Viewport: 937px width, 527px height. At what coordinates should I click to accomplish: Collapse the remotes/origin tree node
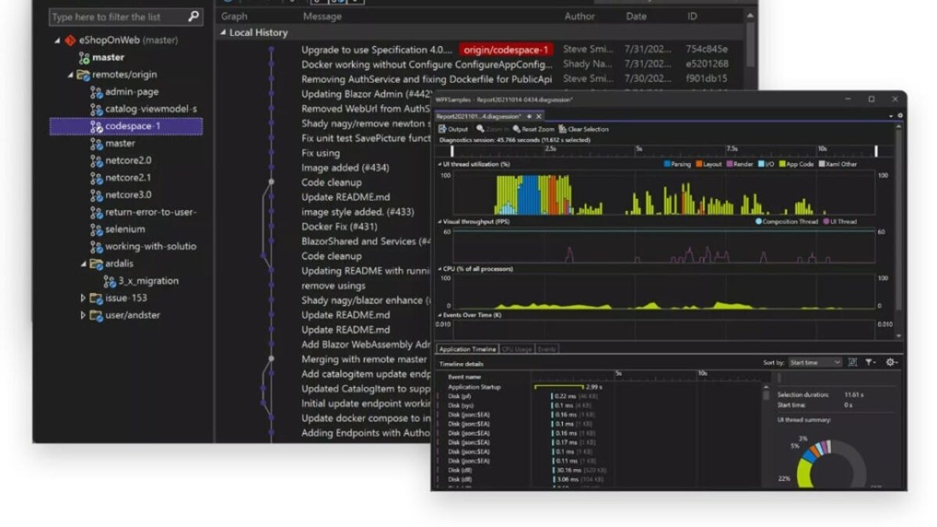coord(71,75)
